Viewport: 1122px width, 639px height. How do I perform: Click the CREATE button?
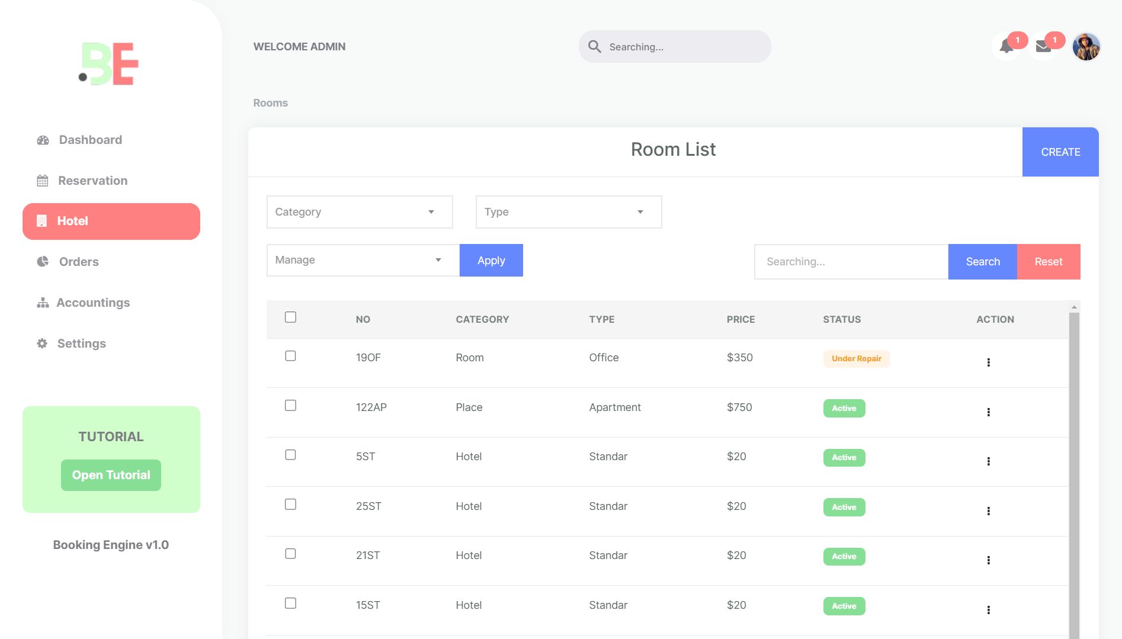tap(1060, 152)
